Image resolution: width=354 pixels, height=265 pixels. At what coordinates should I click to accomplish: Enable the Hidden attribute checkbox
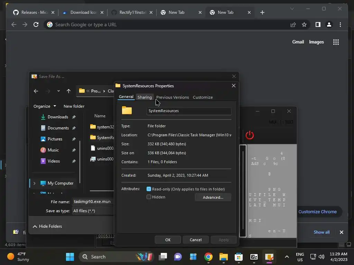coord(149,197)
